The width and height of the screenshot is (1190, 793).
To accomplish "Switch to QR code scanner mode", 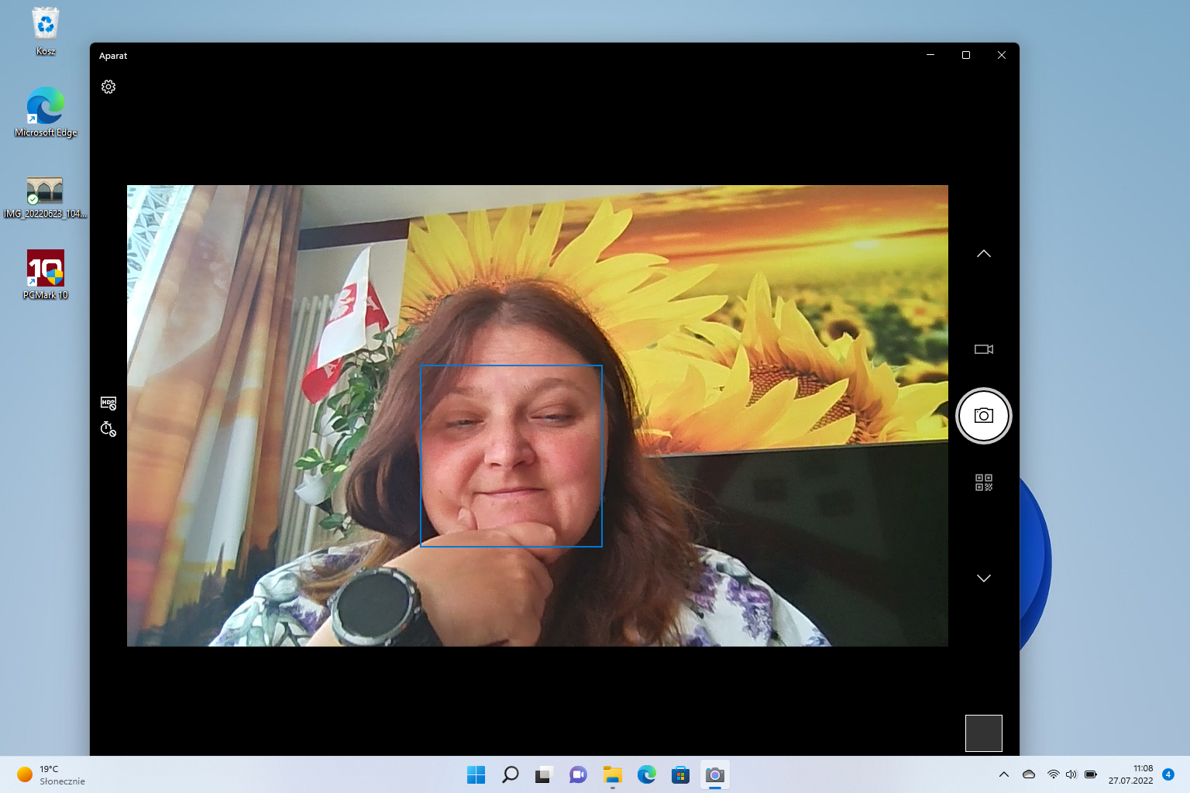I will 983,482.
